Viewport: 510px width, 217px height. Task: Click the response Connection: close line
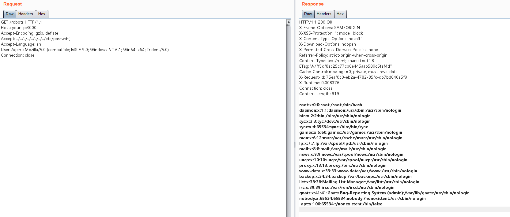point(316,88)
